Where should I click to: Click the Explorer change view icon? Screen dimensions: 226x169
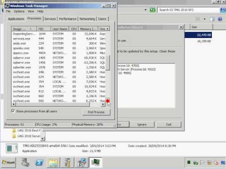198,19
